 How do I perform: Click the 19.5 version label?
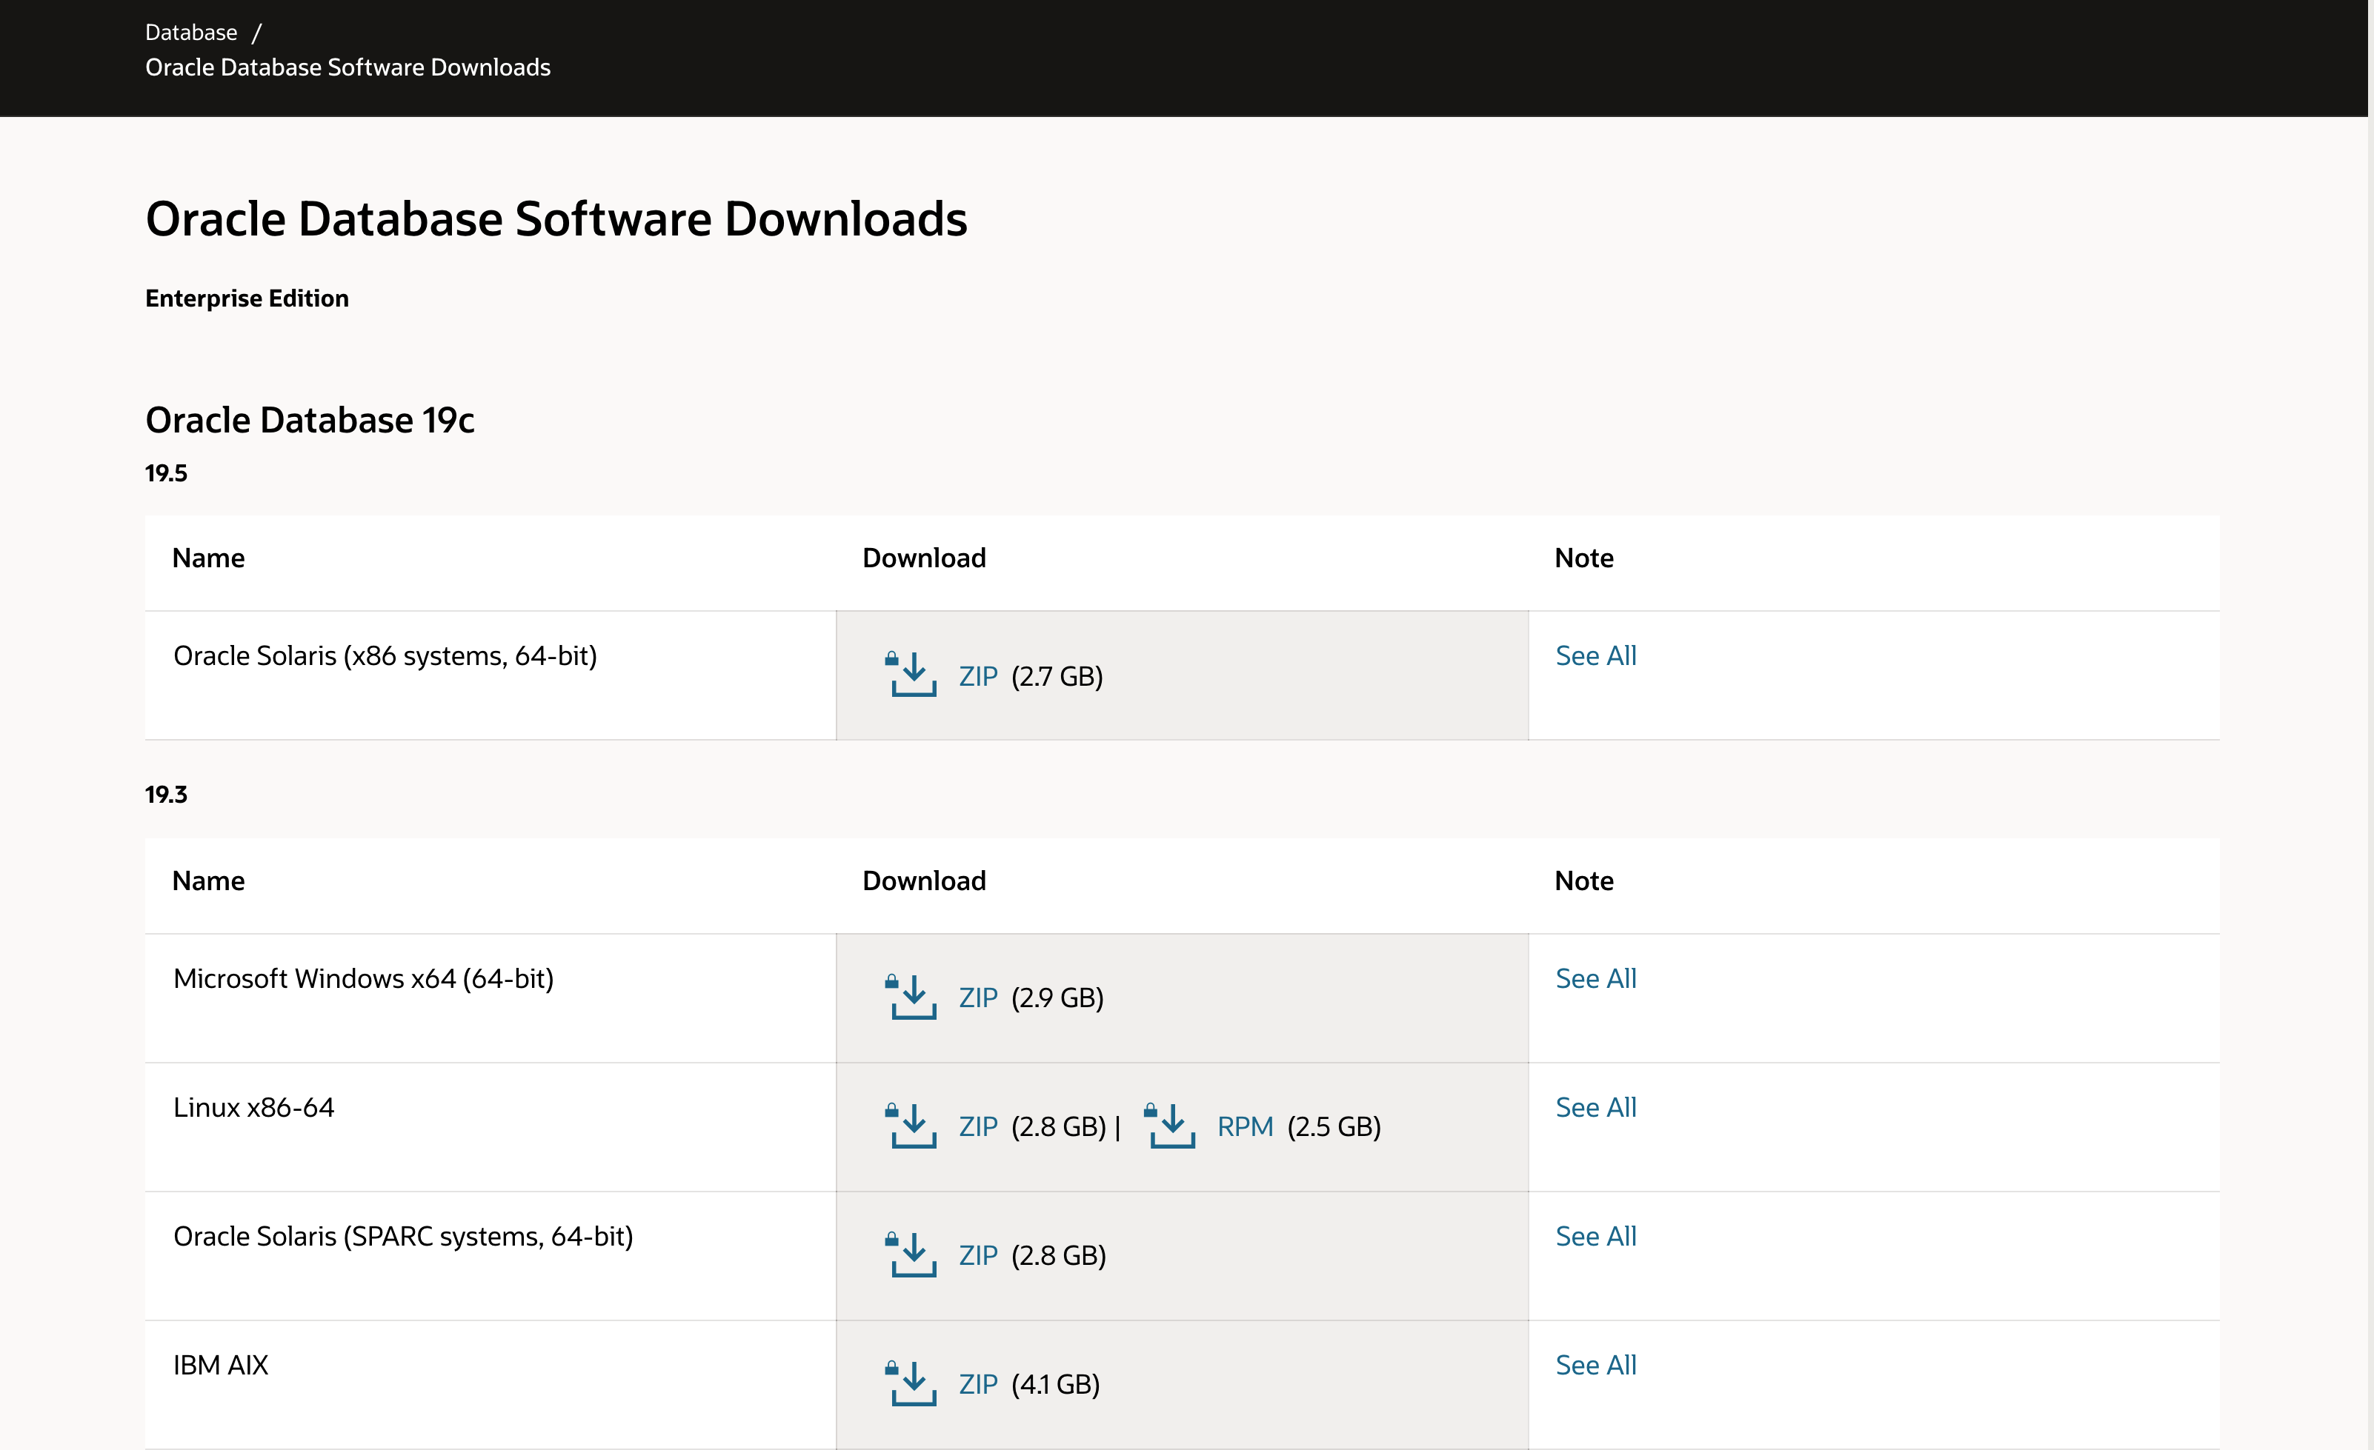(166, 472)
